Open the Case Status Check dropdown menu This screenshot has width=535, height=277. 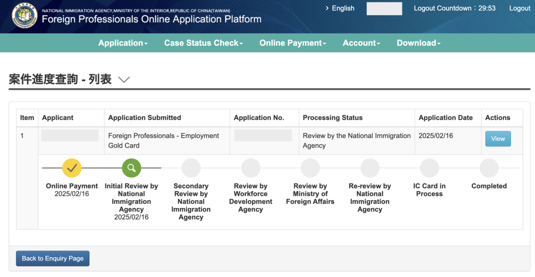click(204, 43)
